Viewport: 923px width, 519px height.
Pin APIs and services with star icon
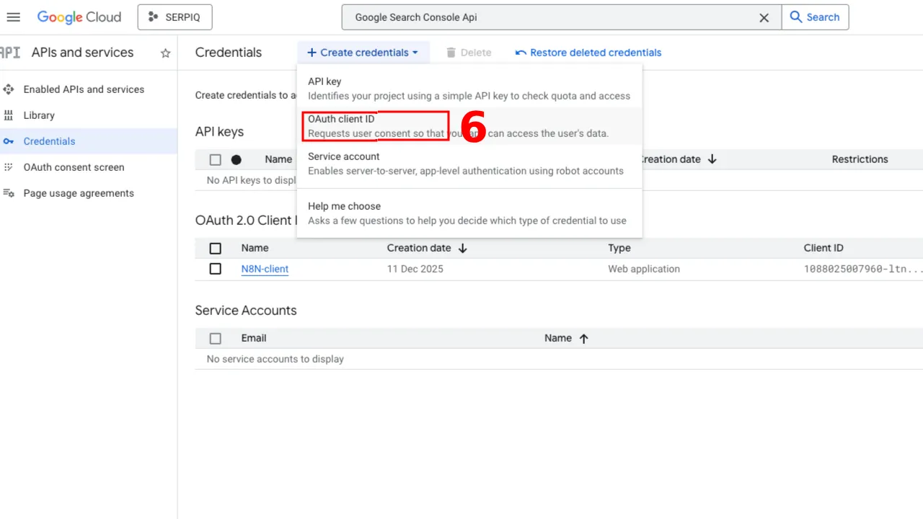point(165,53)
